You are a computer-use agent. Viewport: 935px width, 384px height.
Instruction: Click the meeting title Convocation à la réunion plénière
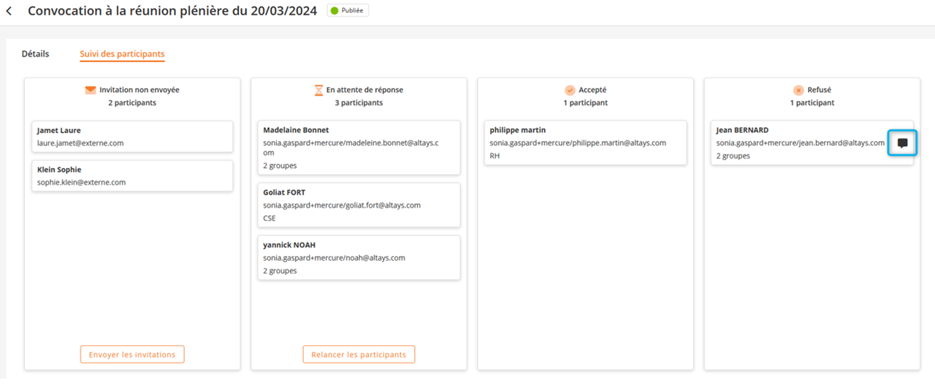click(172, 12)
